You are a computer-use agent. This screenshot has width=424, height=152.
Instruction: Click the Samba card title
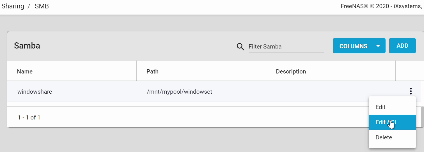tap(27, 46)
